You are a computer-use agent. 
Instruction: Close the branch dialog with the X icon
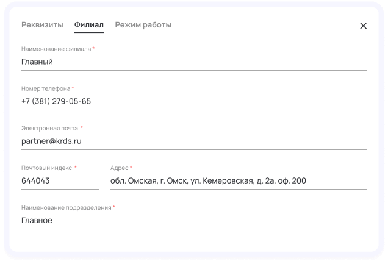click(x=363, y=26)
